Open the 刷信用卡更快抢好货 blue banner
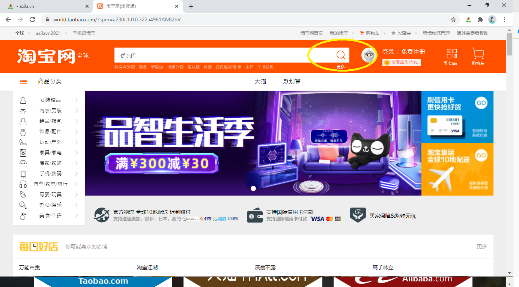519x287 pixels. 457,117
